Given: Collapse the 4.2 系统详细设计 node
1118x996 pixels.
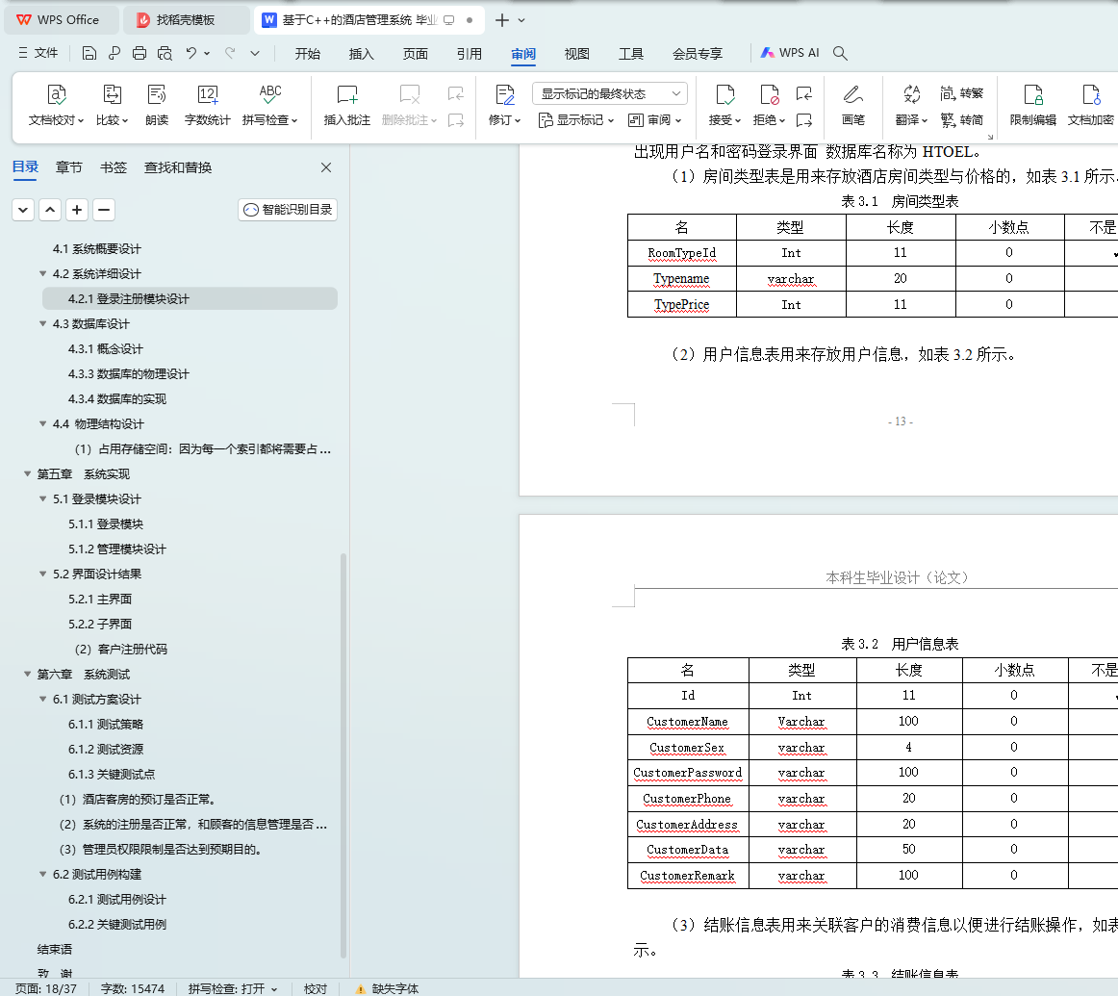Looking at the screenshot, I should click(x=42, y=273).
